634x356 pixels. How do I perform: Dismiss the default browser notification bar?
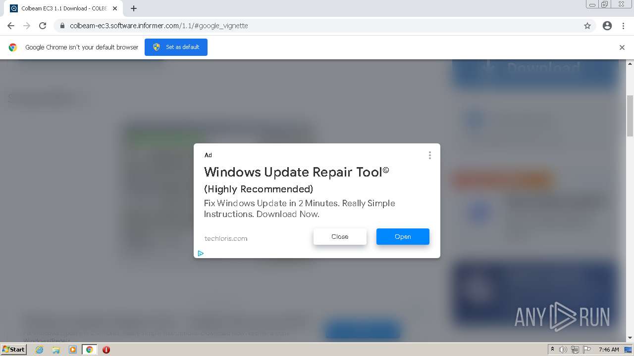[622, 47]
